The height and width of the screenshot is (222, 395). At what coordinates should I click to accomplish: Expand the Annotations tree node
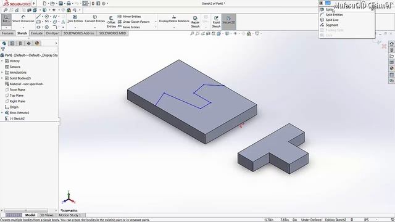[2, 73]
